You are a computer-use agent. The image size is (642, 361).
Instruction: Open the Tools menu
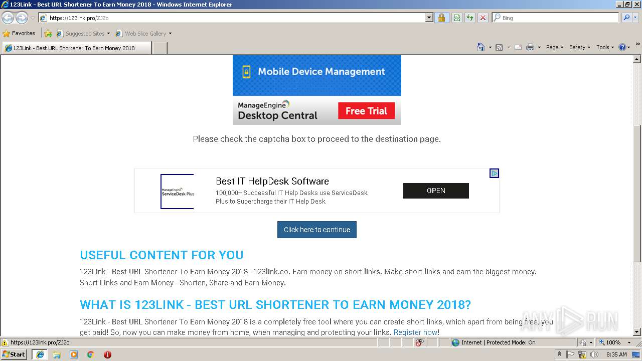pos(605,47)
